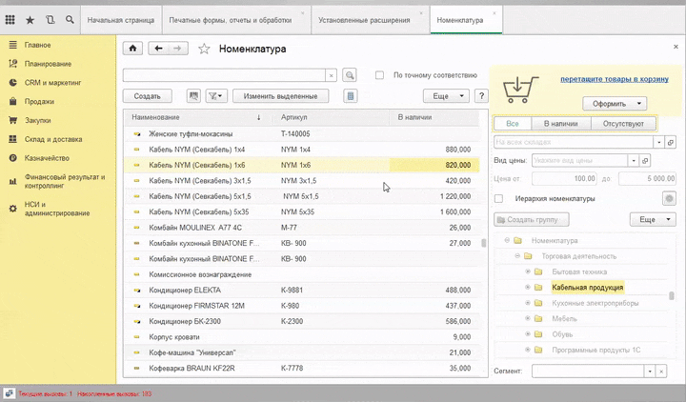686x402 pixels.
Task: Expand the warehouse dropdown arrow
Action: pos(659,142)
